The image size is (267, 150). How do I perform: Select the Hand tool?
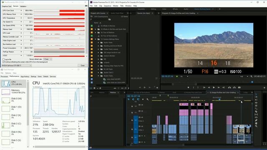pyautogui.click(x=256, y=123)
